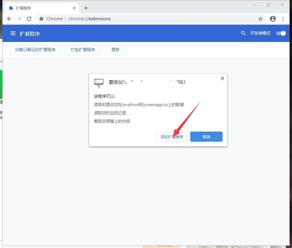Open the extensions hamburger menu
292x248 pixels.
(12, 33)
